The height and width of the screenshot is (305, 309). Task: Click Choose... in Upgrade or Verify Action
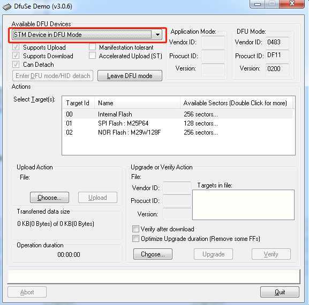pos(153,254)
